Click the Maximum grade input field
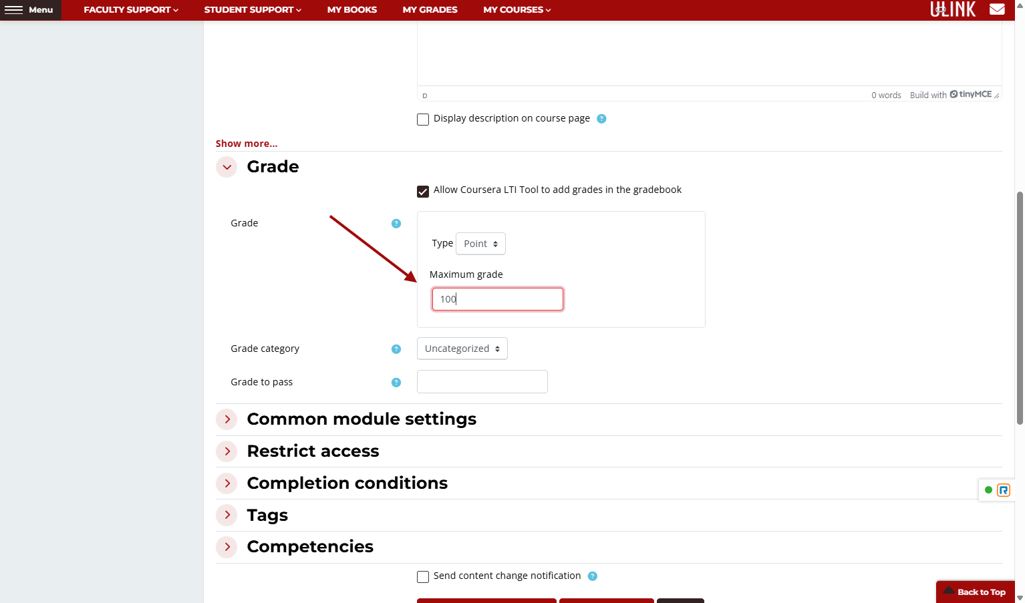 (498, 299)
